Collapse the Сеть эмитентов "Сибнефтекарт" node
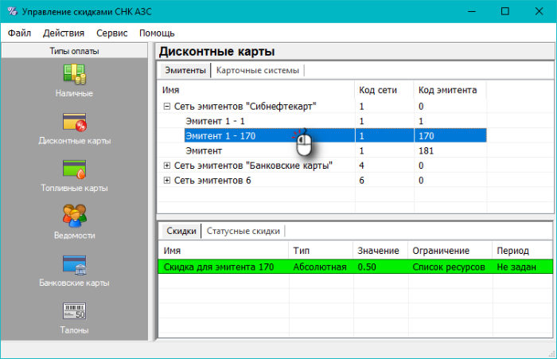 (166, 106)
